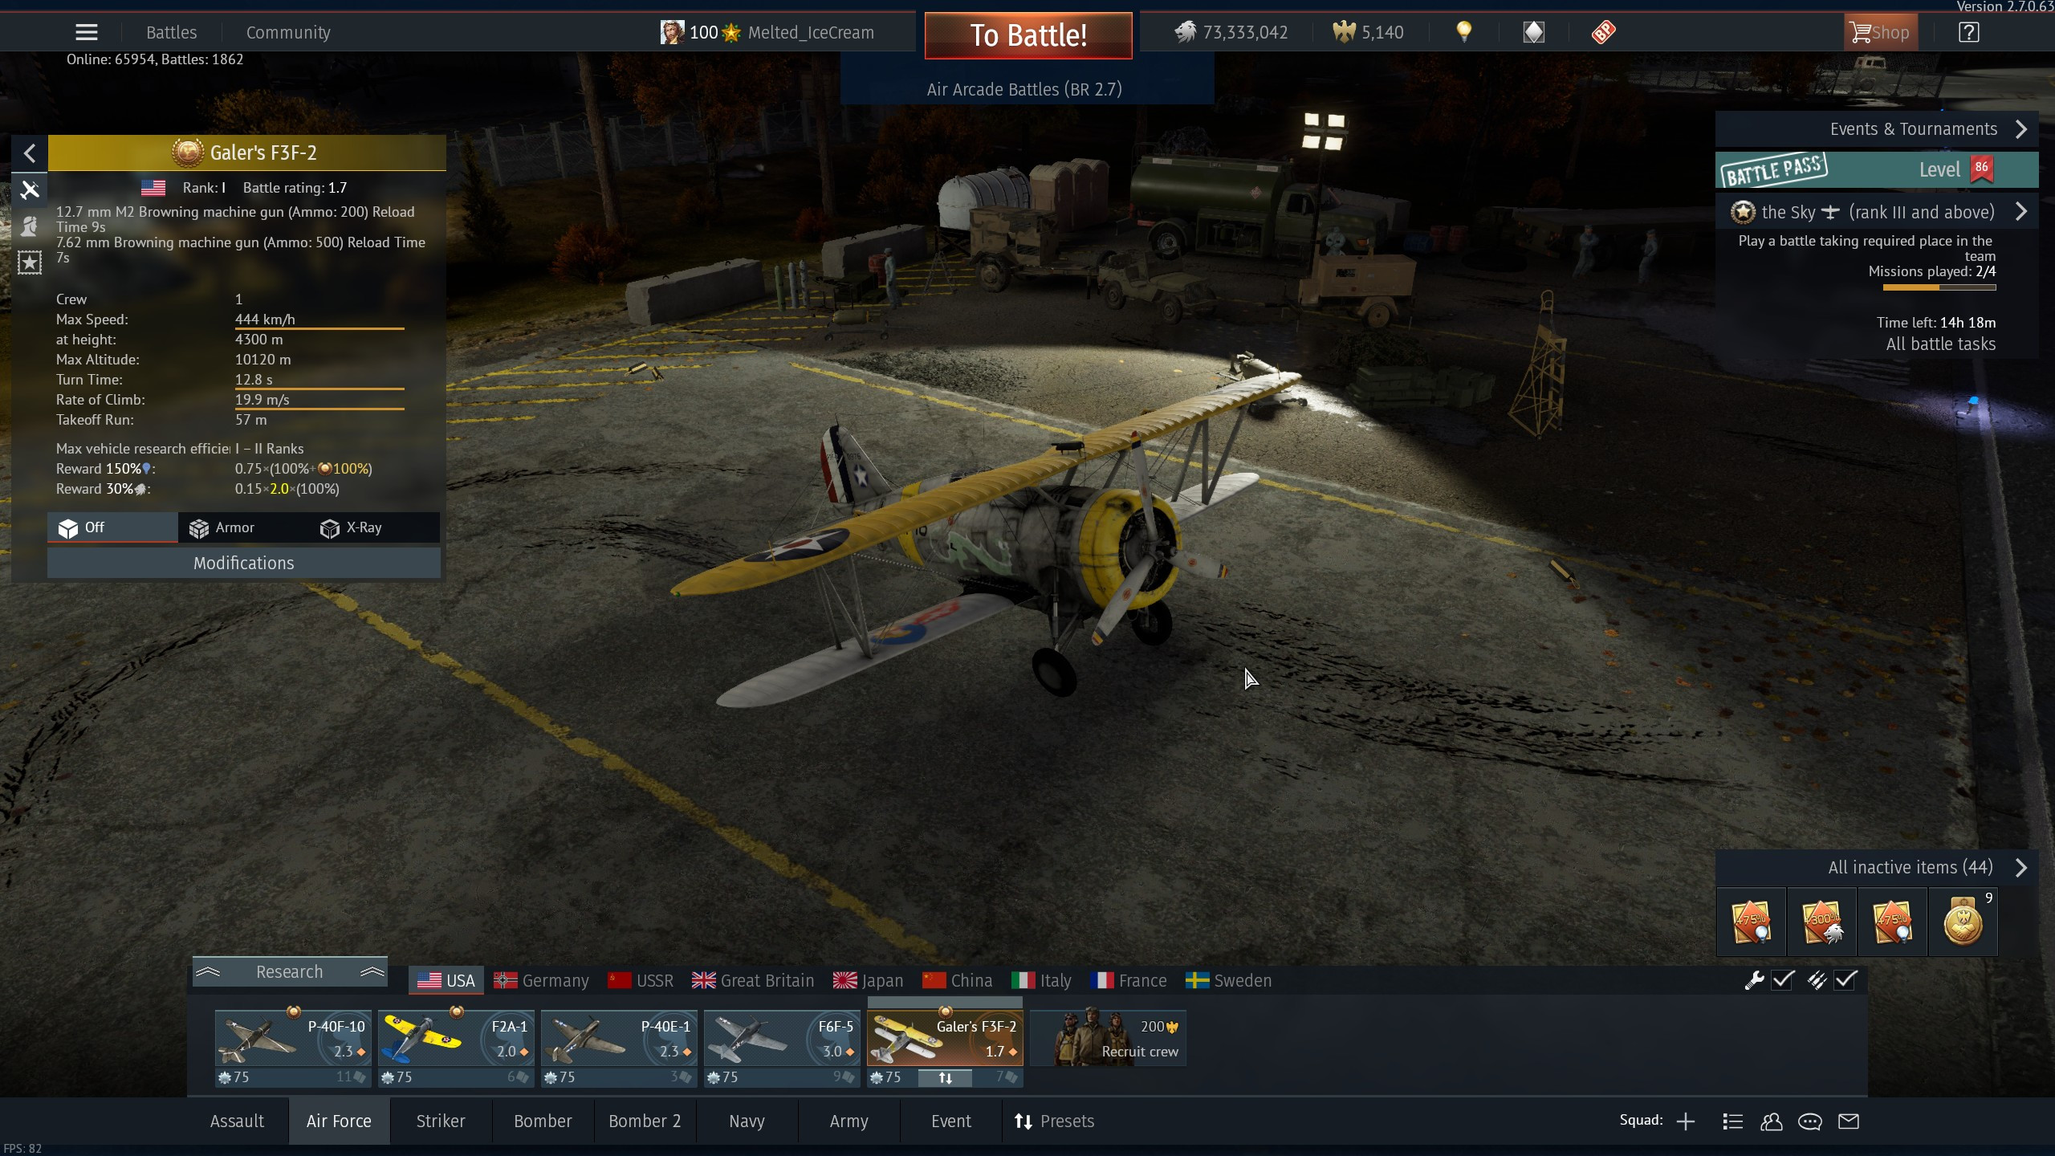Click the wrench auto-repair icon
Image resolution: width=2055 pixels, height=1156 pixels.
pyautogui.click(x=1754, y=980)
